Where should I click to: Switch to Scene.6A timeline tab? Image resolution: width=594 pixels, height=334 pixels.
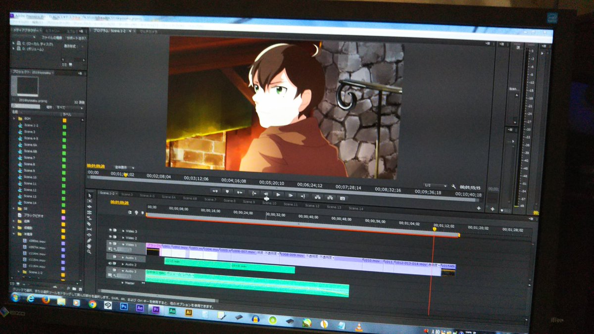coord(168,197)
